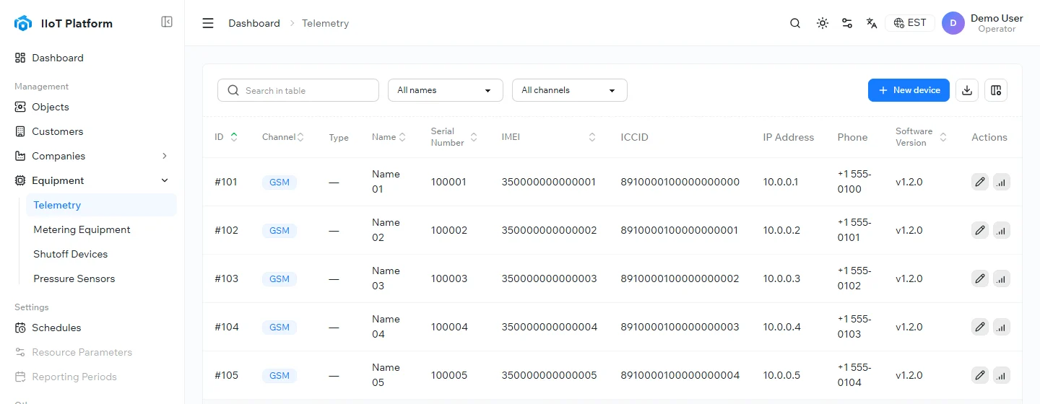This screenshot has height=404, width=1040.
Task: Click the Telemetry breadcrumb
Action: (325, 23)
